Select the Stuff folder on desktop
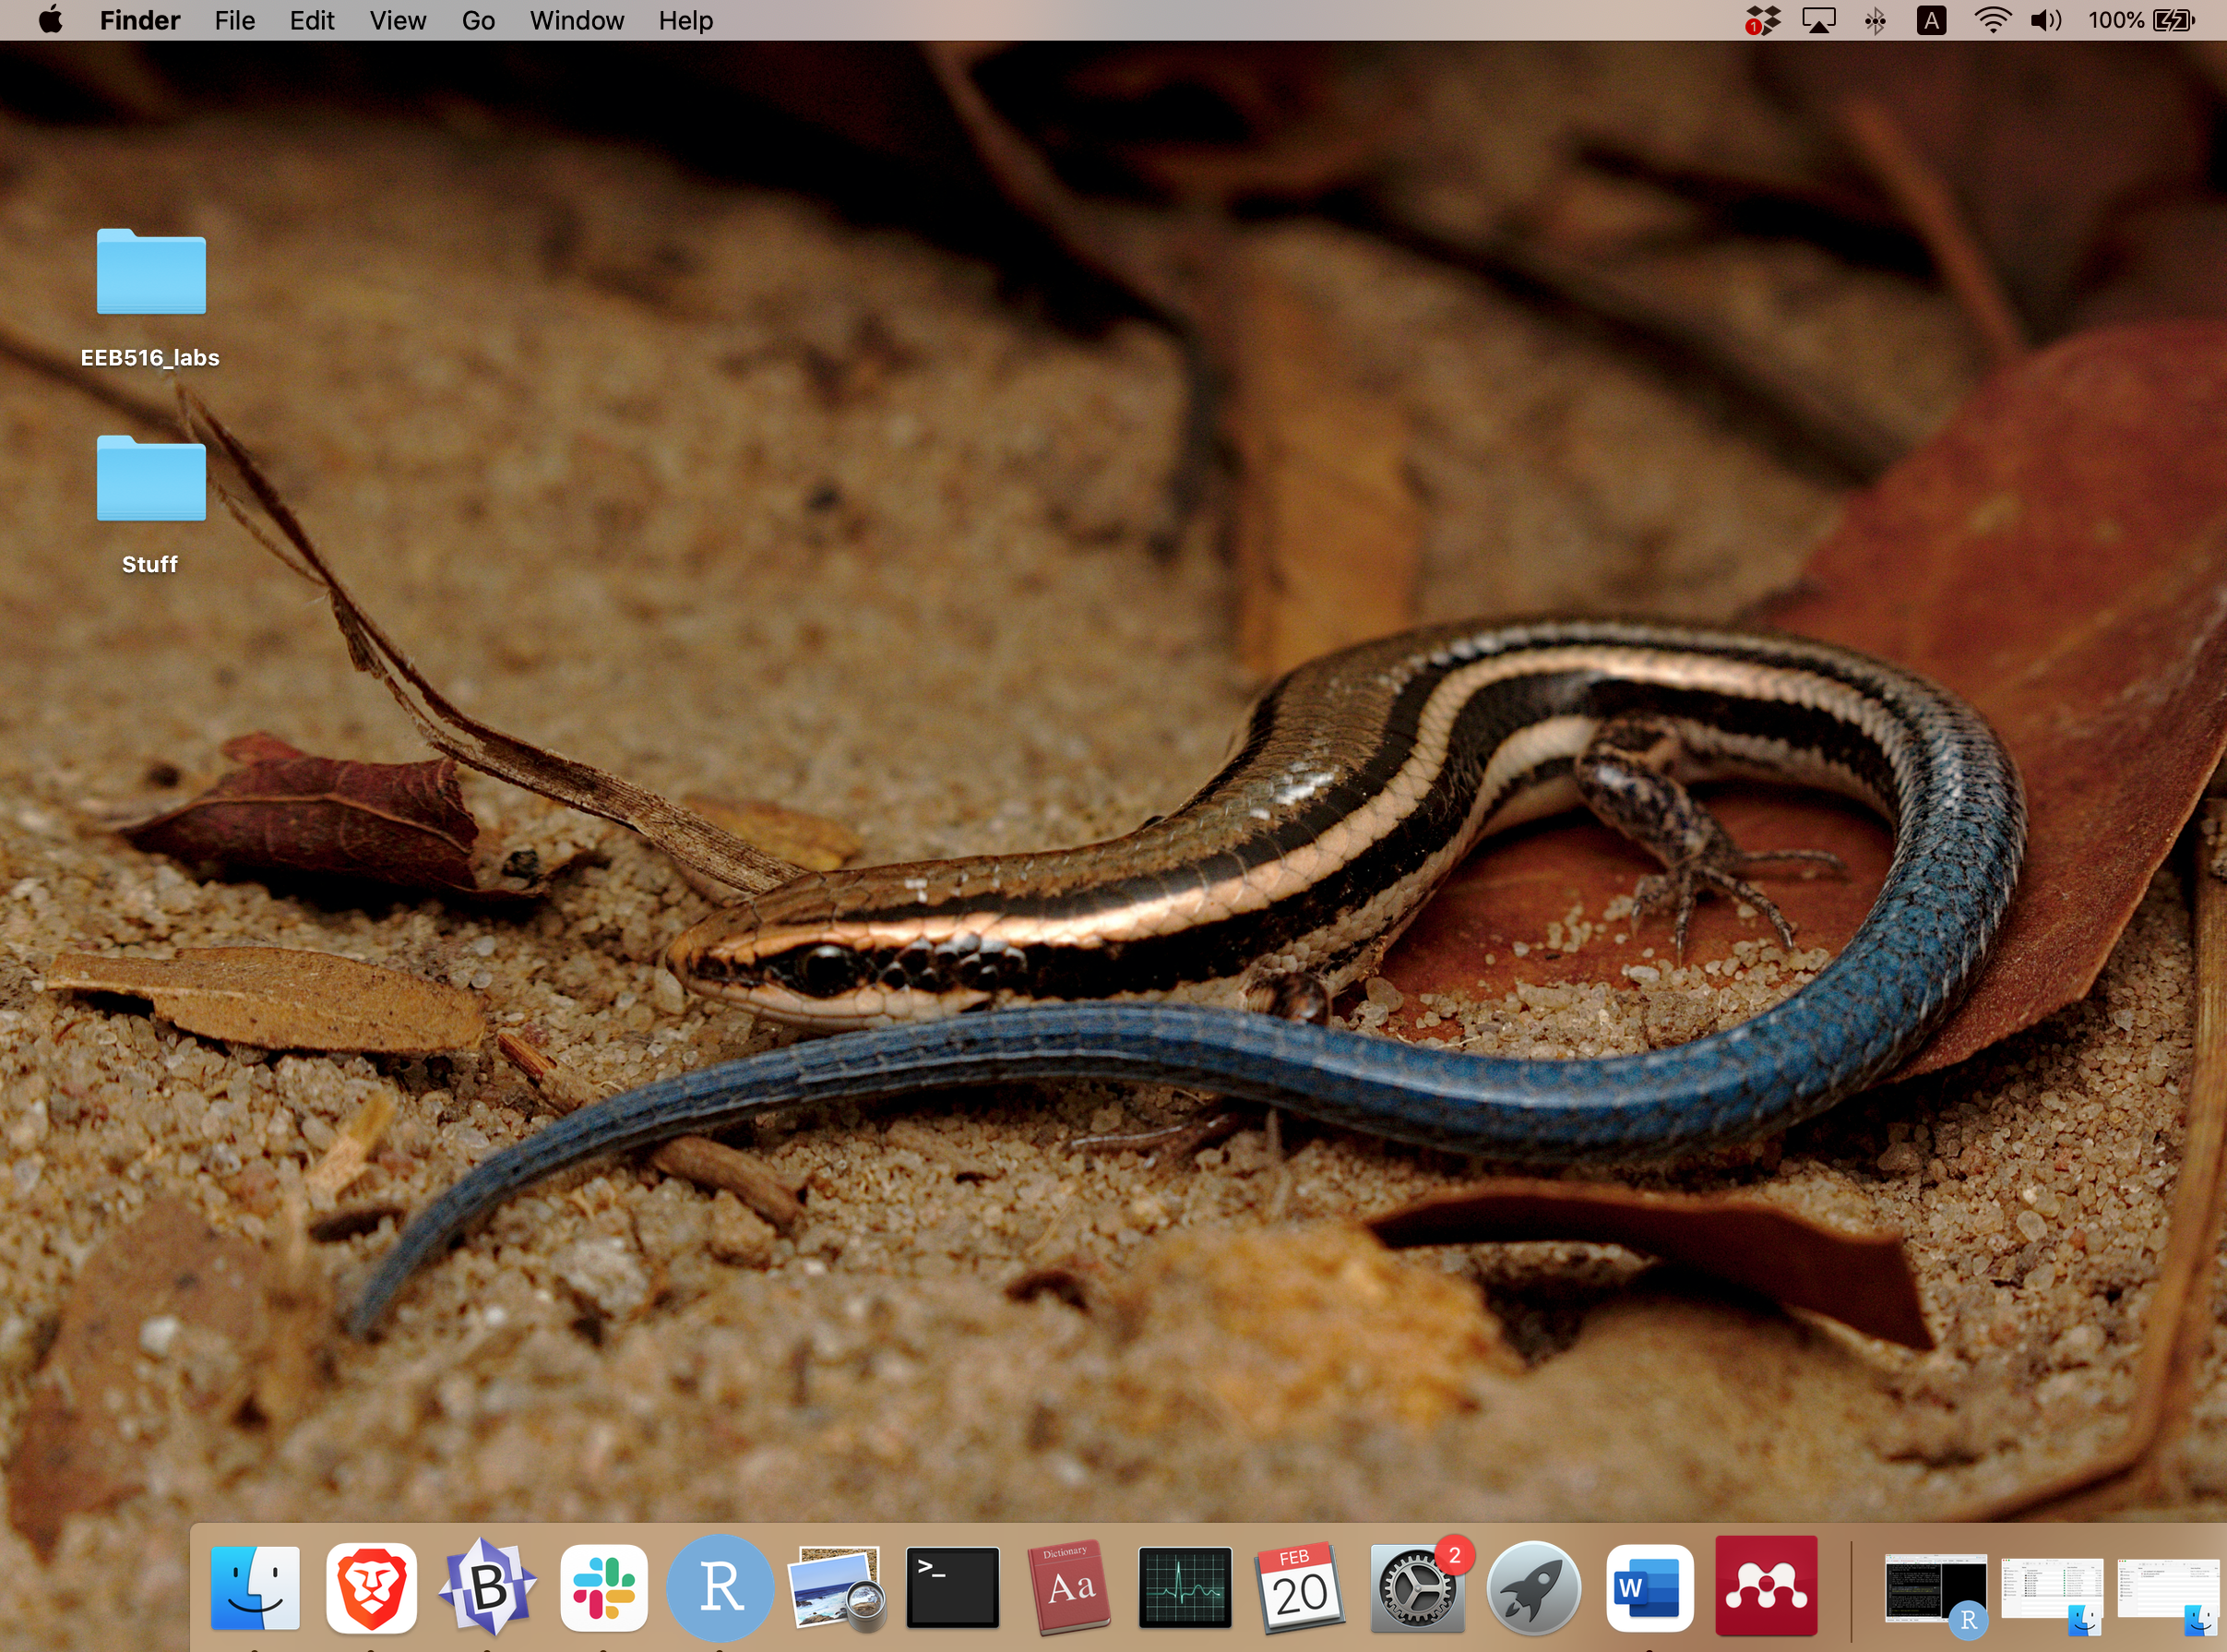Image resolution: width=2227 pixels, height=1652 pixels. (151, 480)
